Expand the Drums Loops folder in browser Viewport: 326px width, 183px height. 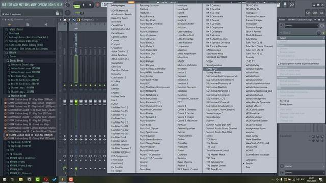click(16, 60)
